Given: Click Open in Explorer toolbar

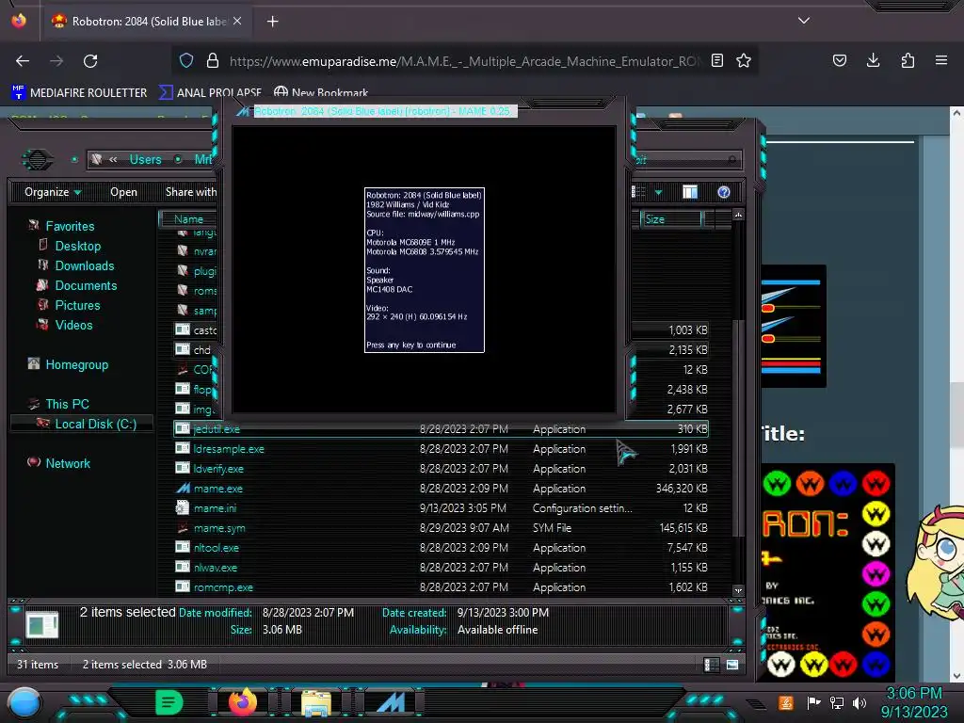Looking at the screenshot, I should pos(123,192).
